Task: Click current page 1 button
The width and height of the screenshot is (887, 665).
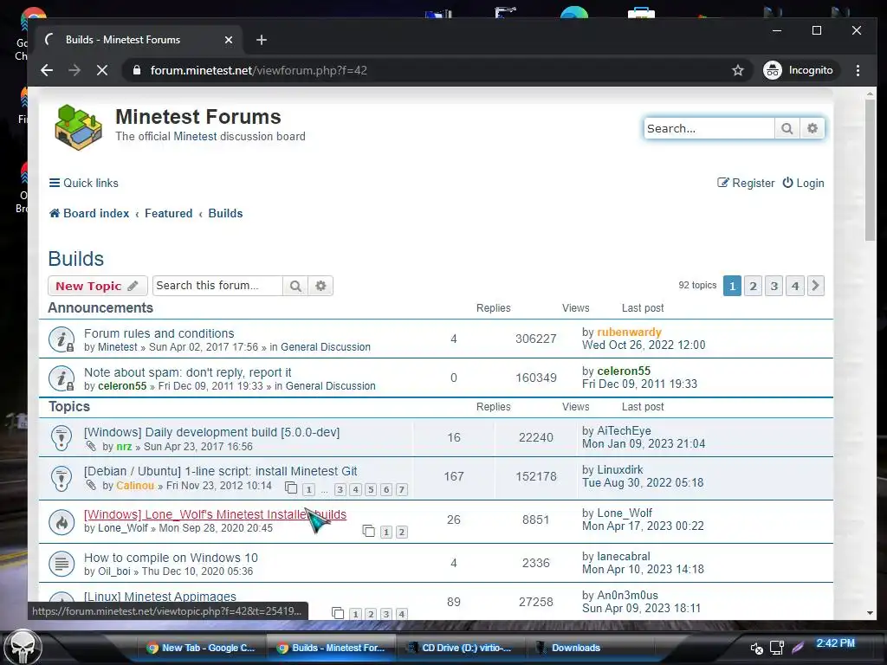Action: click(732, 286)
